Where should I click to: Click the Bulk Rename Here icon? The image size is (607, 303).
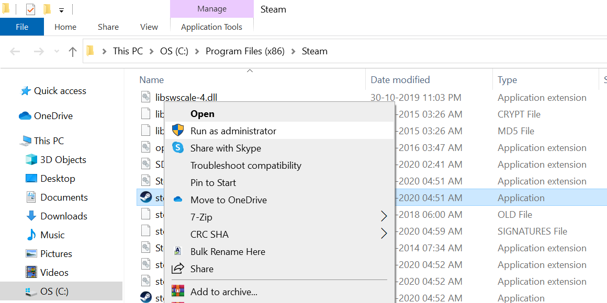177,251
